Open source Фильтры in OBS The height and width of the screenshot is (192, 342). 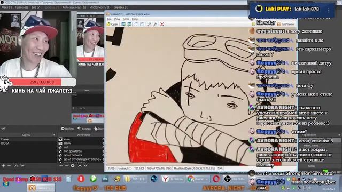pyautogui.click(x=84, y=129)
